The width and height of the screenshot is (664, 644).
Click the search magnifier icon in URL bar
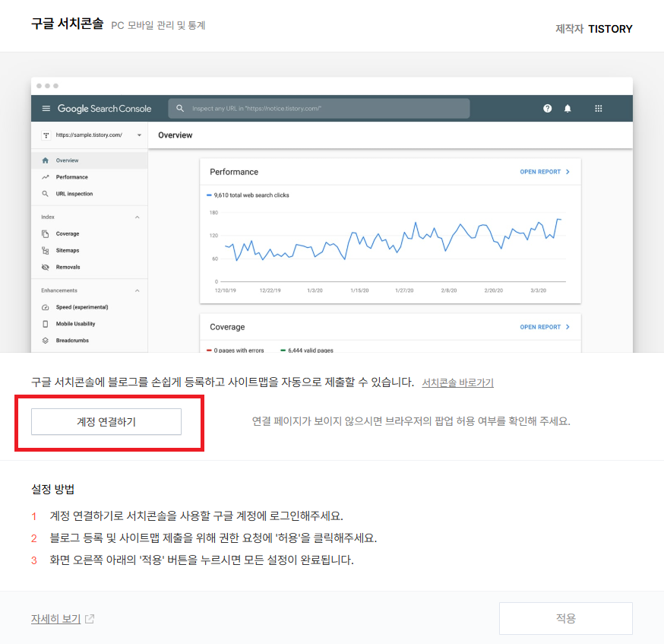tap(180, 109)
